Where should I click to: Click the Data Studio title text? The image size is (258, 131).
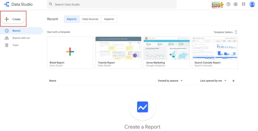point(22,5)
